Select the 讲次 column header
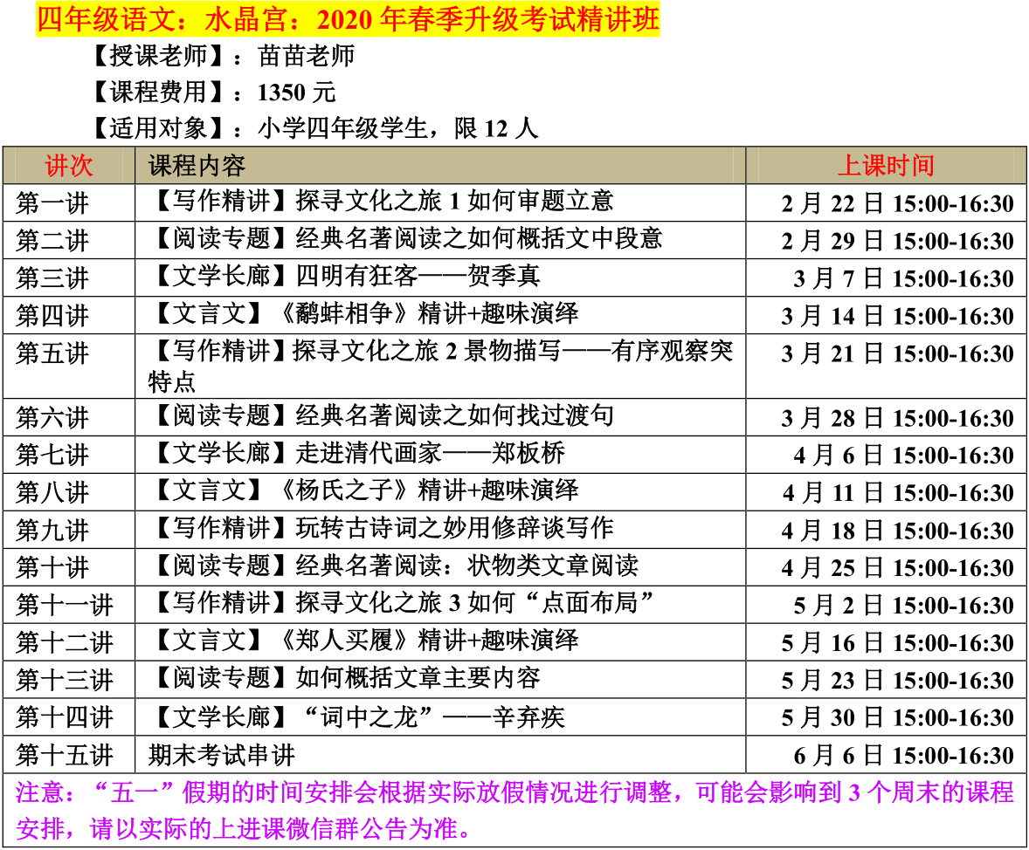This screenshot has height=850, width=1029. (69, 165)
